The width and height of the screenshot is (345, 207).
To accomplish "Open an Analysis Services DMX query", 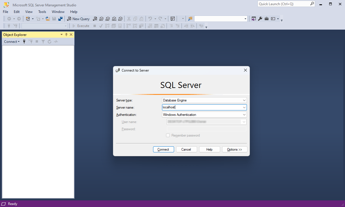I will click(108, 19).
